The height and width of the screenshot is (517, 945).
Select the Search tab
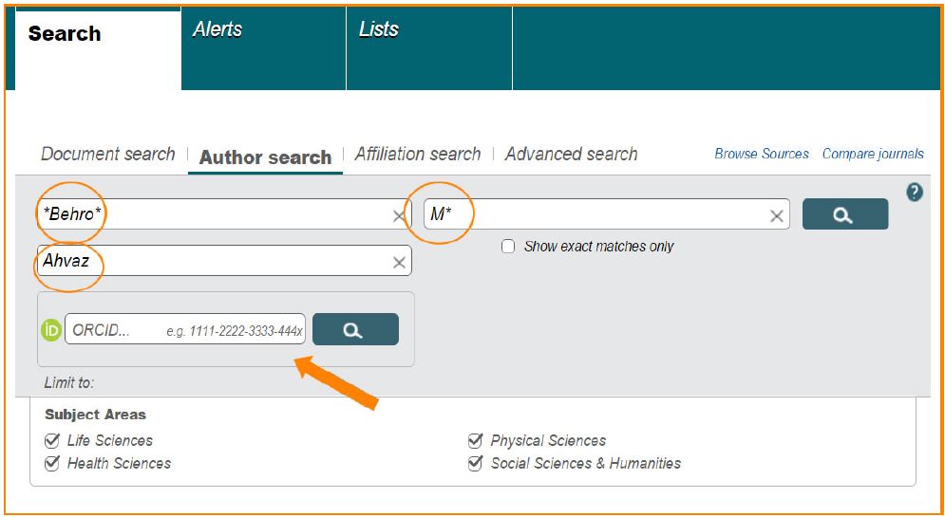(x=65, y=34)
